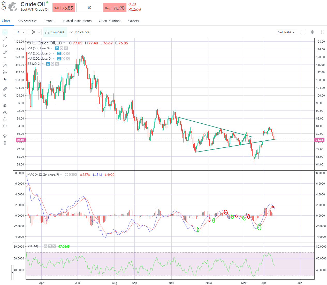Screen dimensions: 327x285
Task: Hide the MA 100 indicator eye
Action: tap(59, 53)
